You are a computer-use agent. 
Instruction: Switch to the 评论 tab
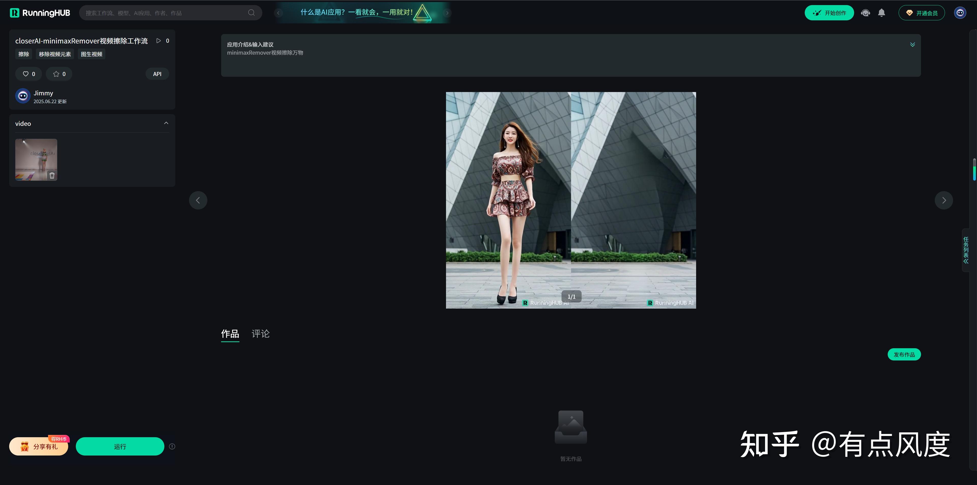(x=260, y=334)
